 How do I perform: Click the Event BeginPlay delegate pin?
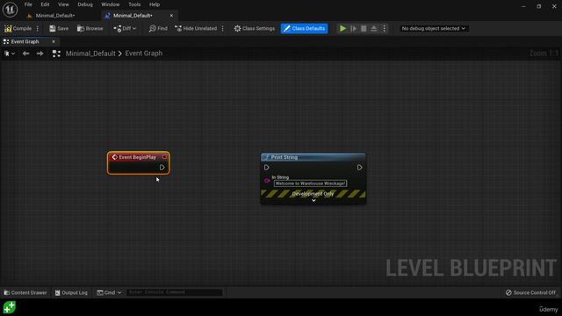pyautogui.click(x=164, y=157)
